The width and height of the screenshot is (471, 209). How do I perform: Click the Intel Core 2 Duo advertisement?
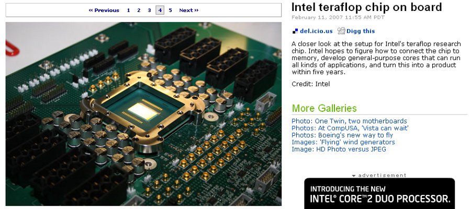point(379,193)
